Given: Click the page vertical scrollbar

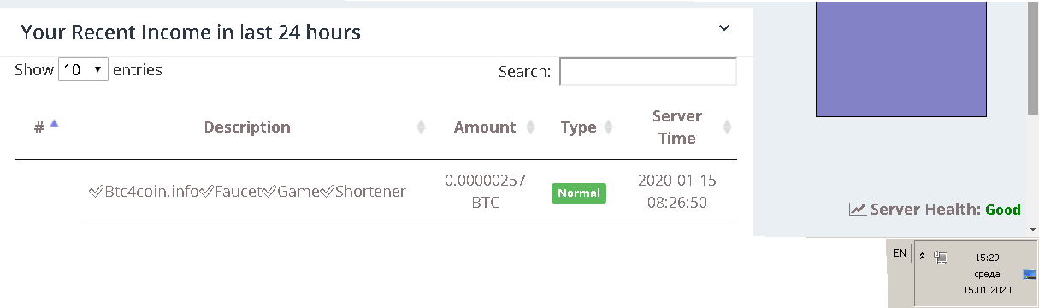Looking at the screenshot, I should tap(1033, 60).
